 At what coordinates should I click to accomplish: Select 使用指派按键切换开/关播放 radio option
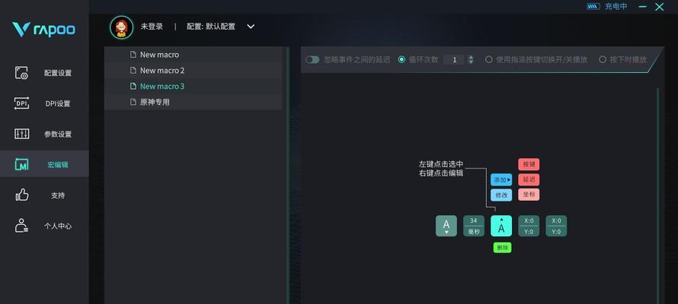pyautogui.click(x=489, y=59)
